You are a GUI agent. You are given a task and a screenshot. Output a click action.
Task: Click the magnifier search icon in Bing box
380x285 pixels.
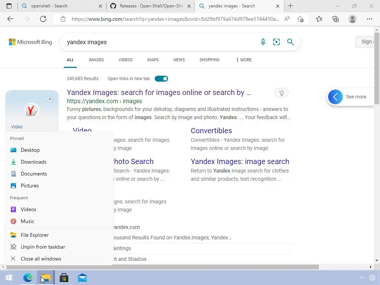click(x=290, y=42)
